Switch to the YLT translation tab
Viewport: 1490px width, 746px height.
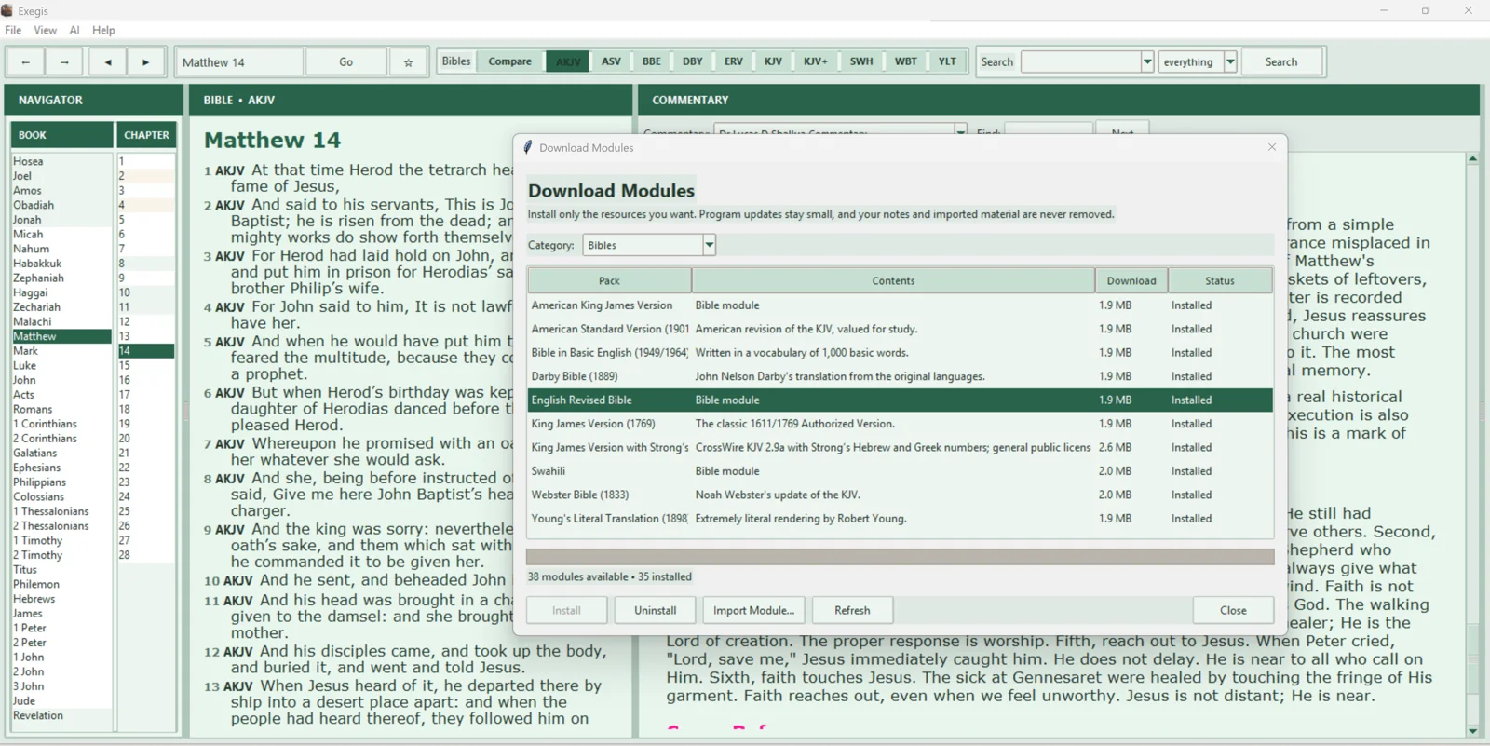[947, 61]
